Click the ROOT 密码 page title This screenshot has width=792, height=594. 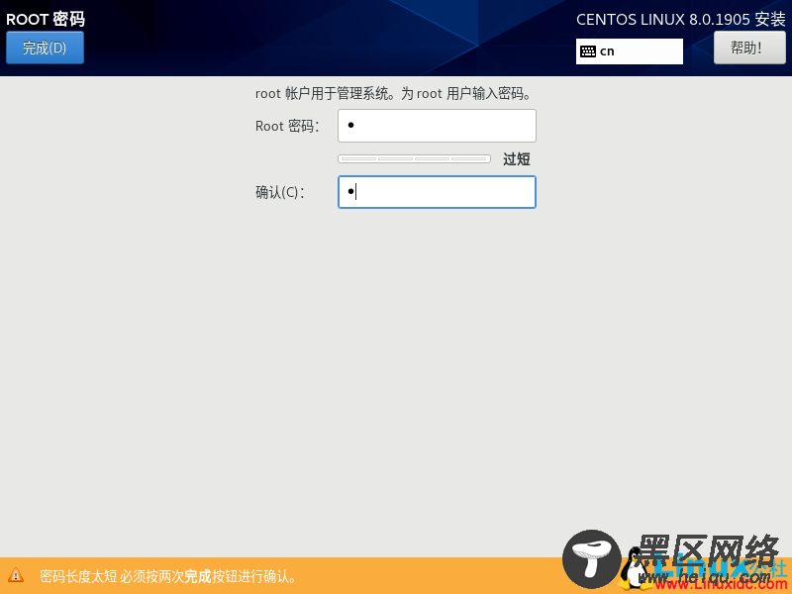[x=46, y=19]
